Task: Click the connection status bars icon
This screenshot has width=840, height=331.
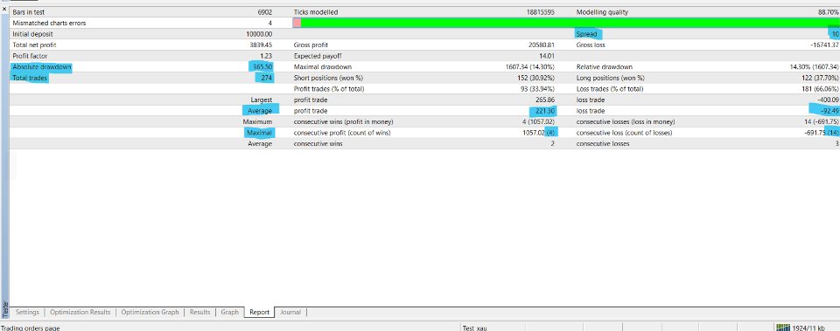Action: coord(783,328)
